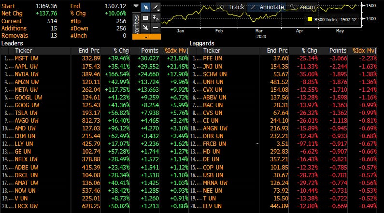Image resolution: width=384 pixels, height=213 pixels.
Task: Select LRCX UW ticker
Action: click(x=26, y=206)
